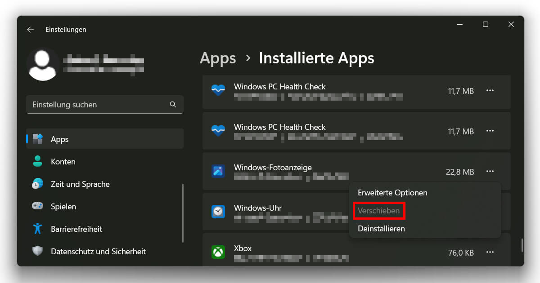Click the search magnifier in the settings search box
The image size is (540, 283).
pos(173,104)
